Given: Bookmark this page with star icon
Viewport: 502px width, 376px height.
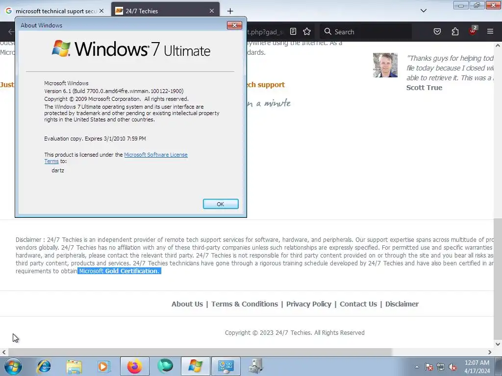Looking at the screenshot, I should click(307, 31).
